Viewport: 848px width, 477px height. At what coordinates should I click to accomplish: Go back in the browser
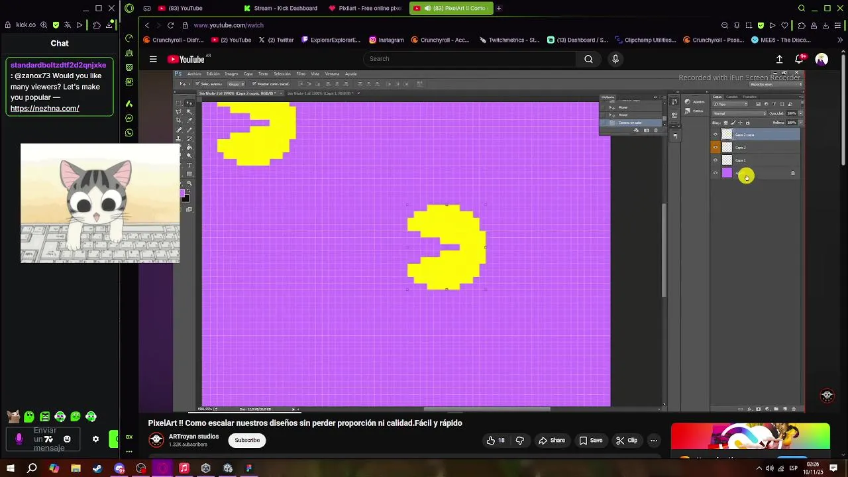pyautogui.click(x=147, y=25)
